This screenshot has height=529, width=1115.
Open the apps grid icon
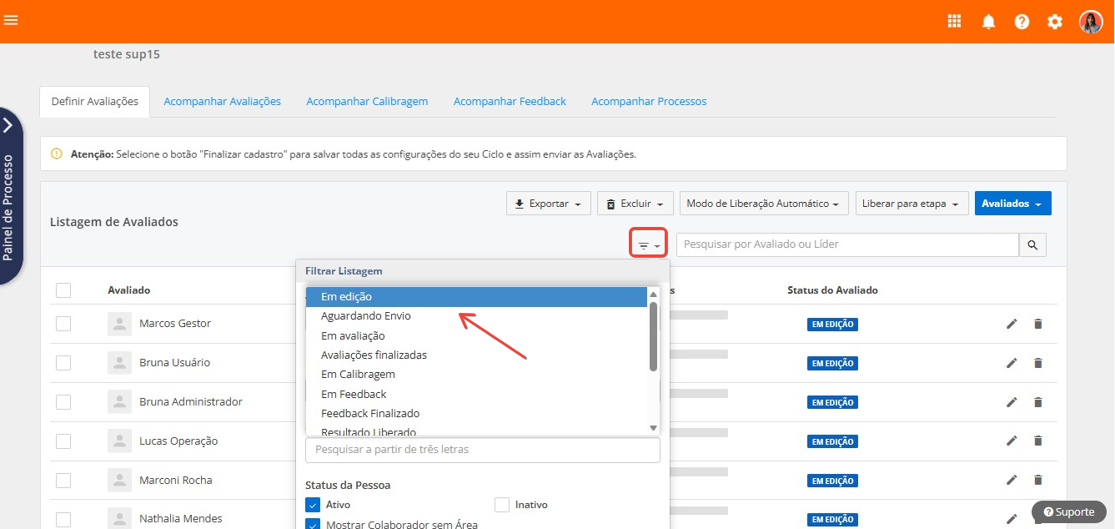[955, 22]
